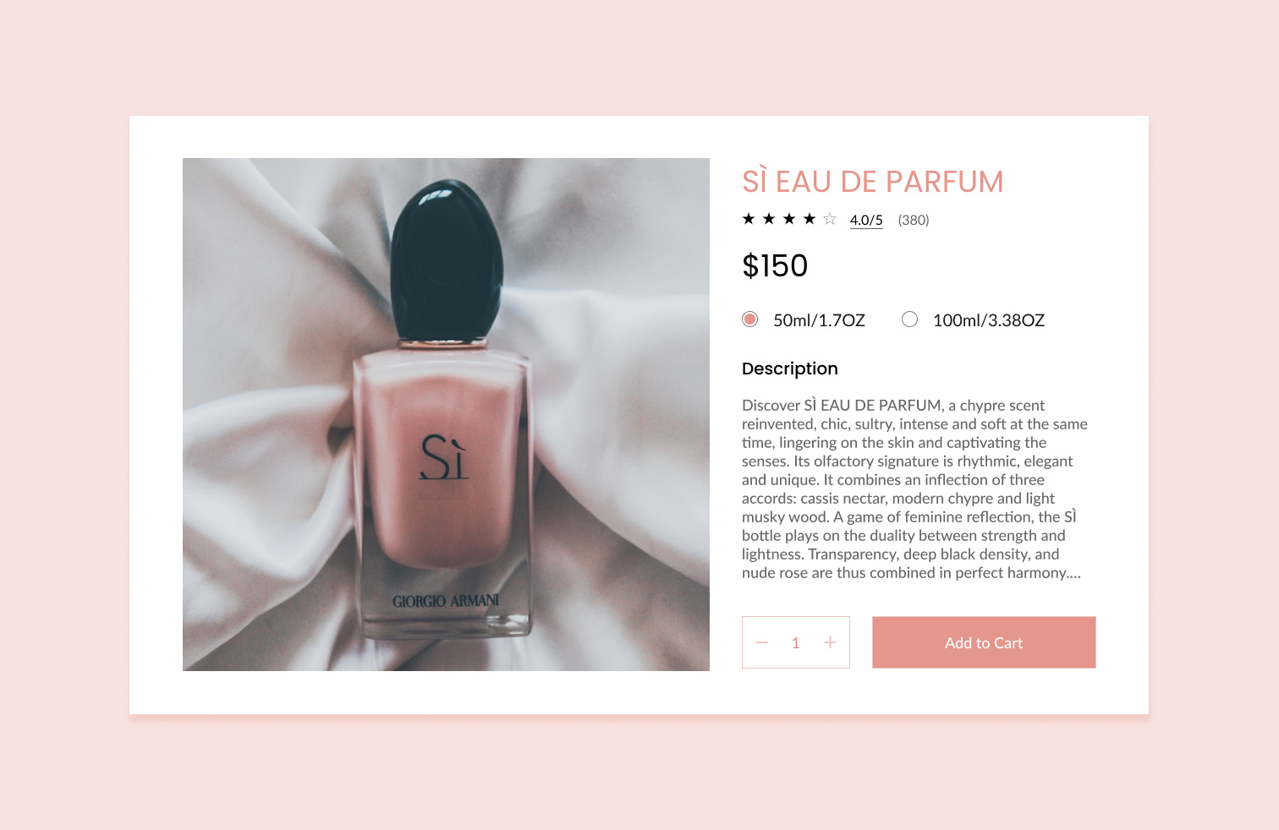Click the third rating star

tap(789, 219)
